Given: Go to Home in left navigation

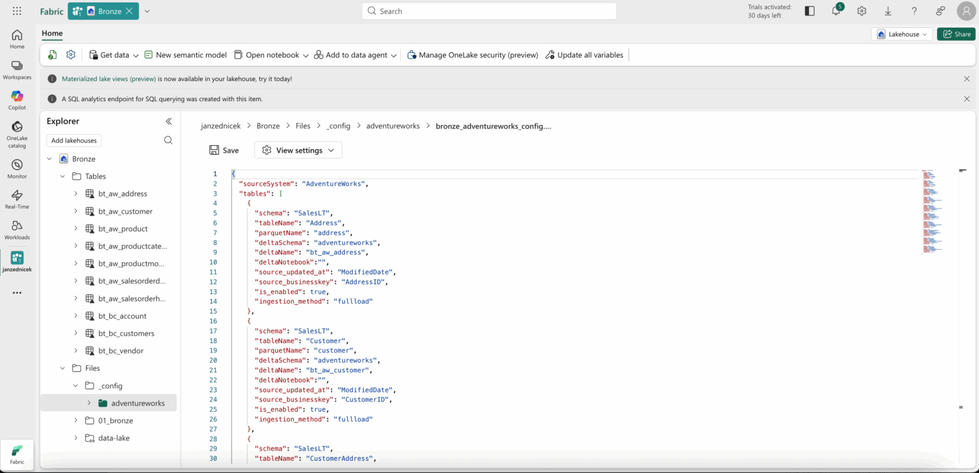Looking at the screenshot, I should click(17, 39).
